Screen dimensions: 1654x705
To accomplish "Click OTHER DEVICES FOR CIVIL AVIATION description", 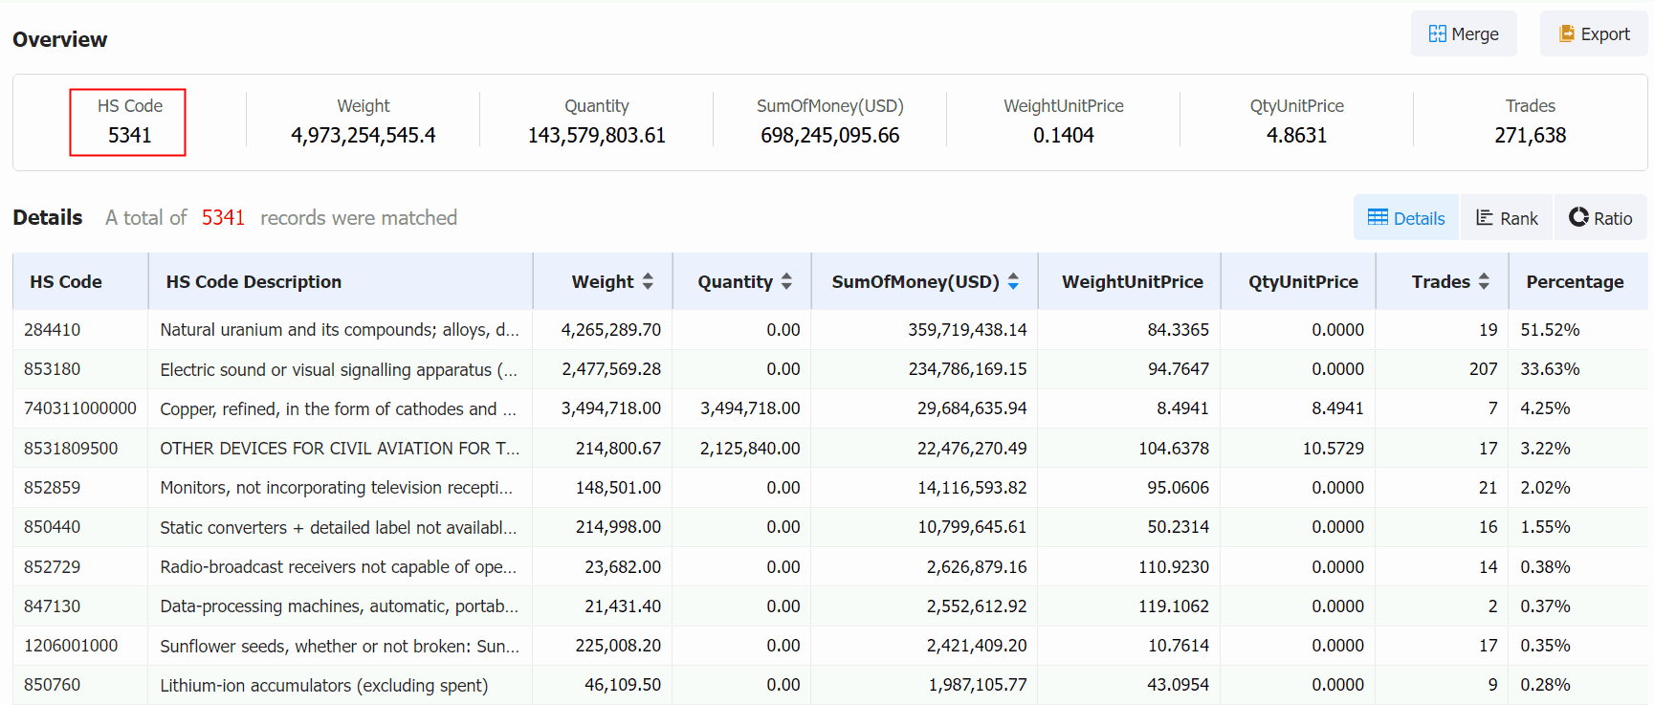I will 340,449.
